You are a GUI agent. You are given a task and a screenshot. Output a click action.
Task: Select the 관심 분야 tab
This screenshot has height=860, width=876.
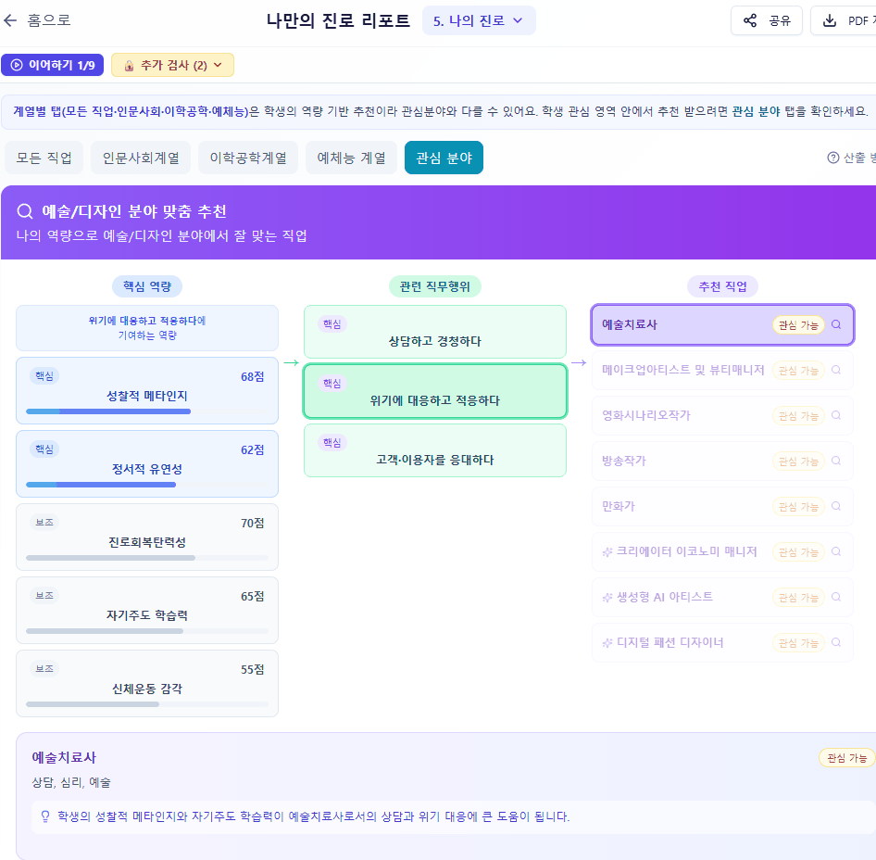tap(444, 158)
